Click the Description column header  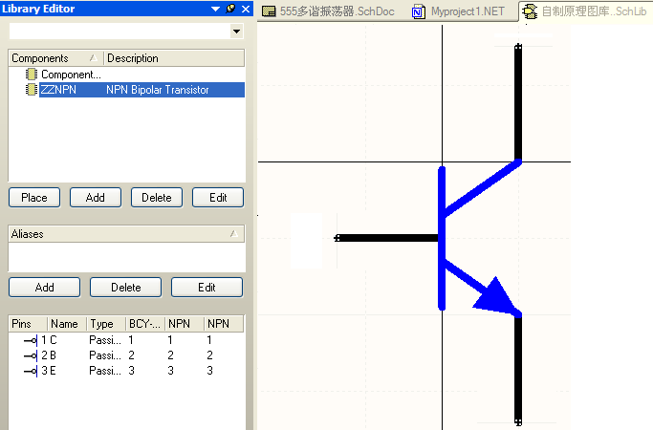pyautogui.click(x=174, y=58)
